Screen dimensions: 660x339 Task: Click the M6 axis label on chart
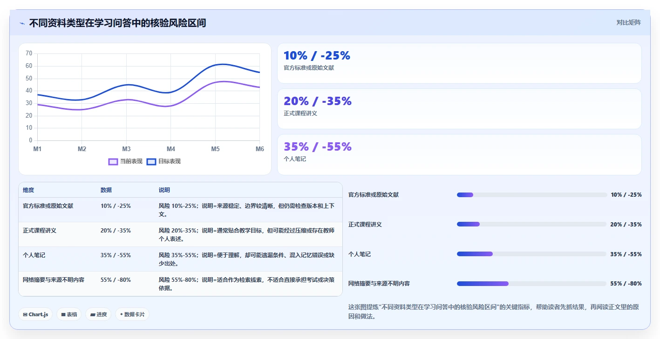(259, 149)
